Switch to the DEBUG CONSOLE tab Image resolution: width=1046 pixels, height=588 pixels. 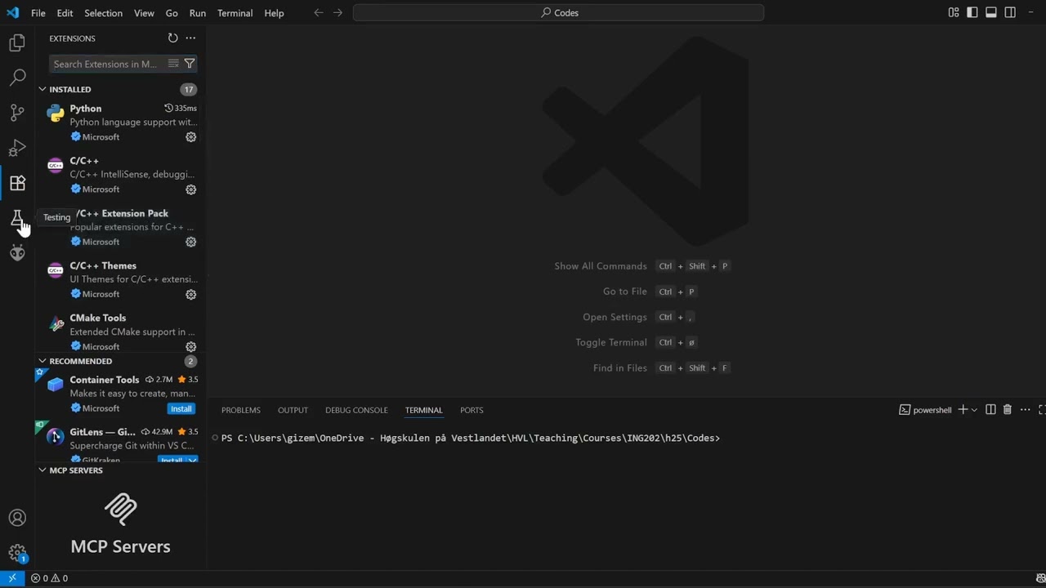coord(356,410)
